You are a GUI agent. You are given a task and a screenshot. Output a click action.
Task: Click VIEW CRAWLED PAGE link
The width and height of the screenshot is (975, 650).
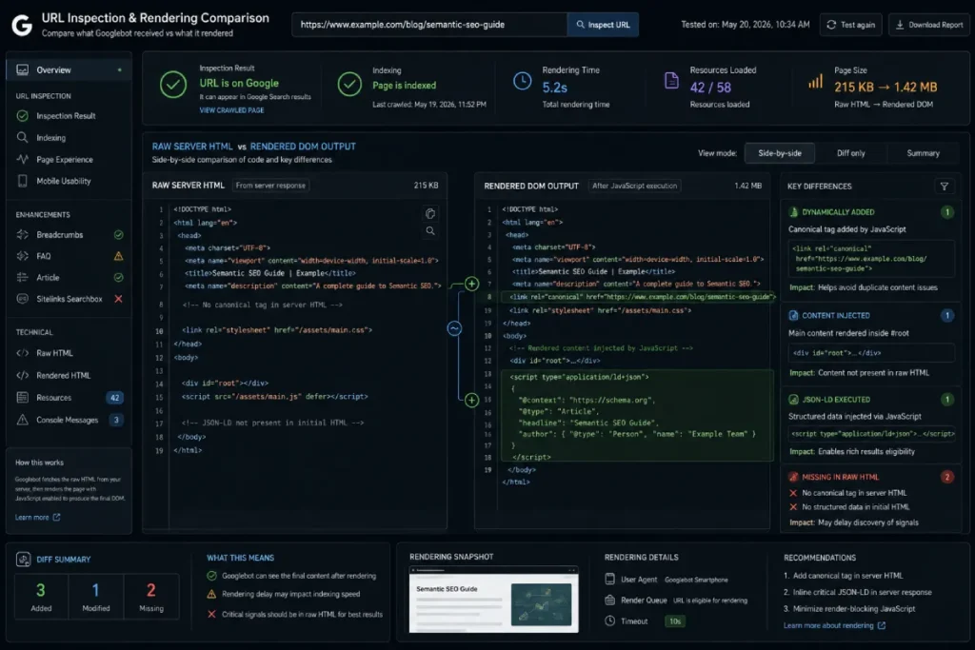point(231,110)
